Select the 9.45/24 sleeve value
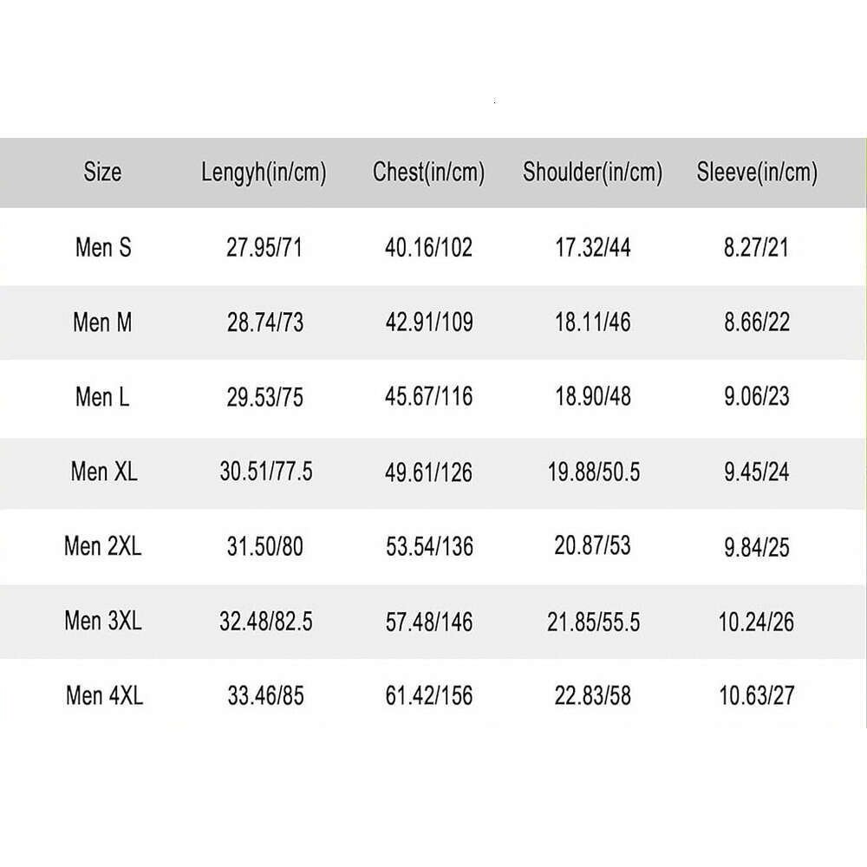 click(758, 473)
